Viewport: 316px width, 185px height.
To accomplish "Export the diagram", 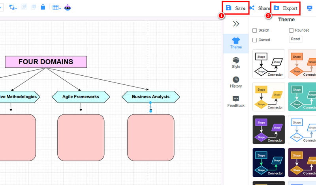I will [285, 8].
